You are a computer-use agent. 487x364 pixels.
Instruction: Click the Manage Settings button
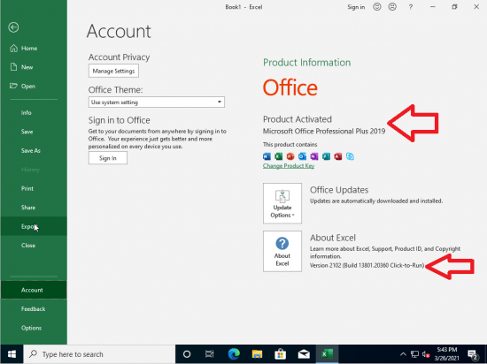pos(113,71)
